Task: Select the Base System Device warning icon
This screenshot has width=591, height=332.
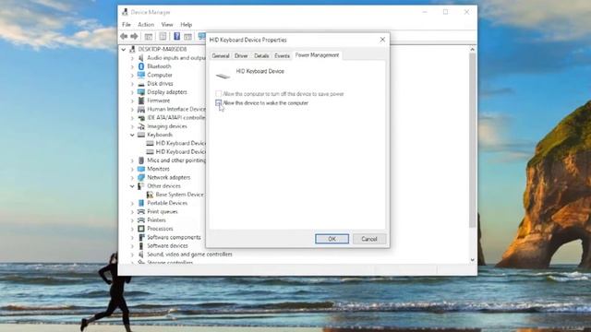Action: tap(150, 195)
